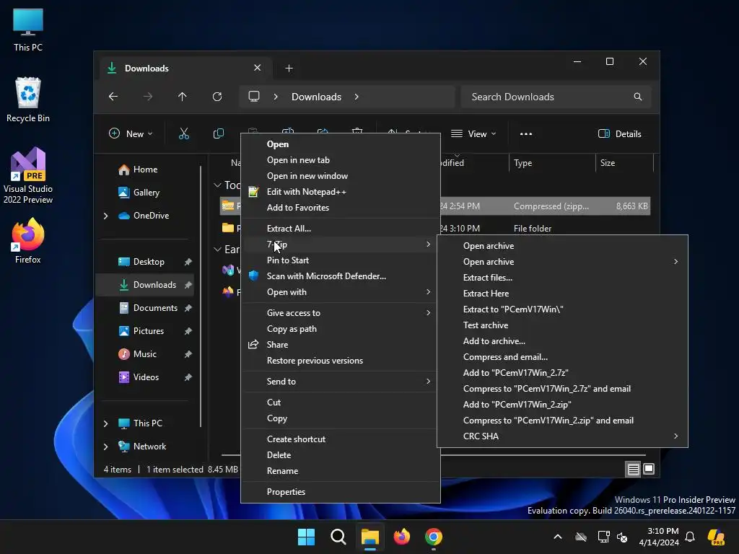
Task: Toggle the Details pane button
Action: click(620, 133)
